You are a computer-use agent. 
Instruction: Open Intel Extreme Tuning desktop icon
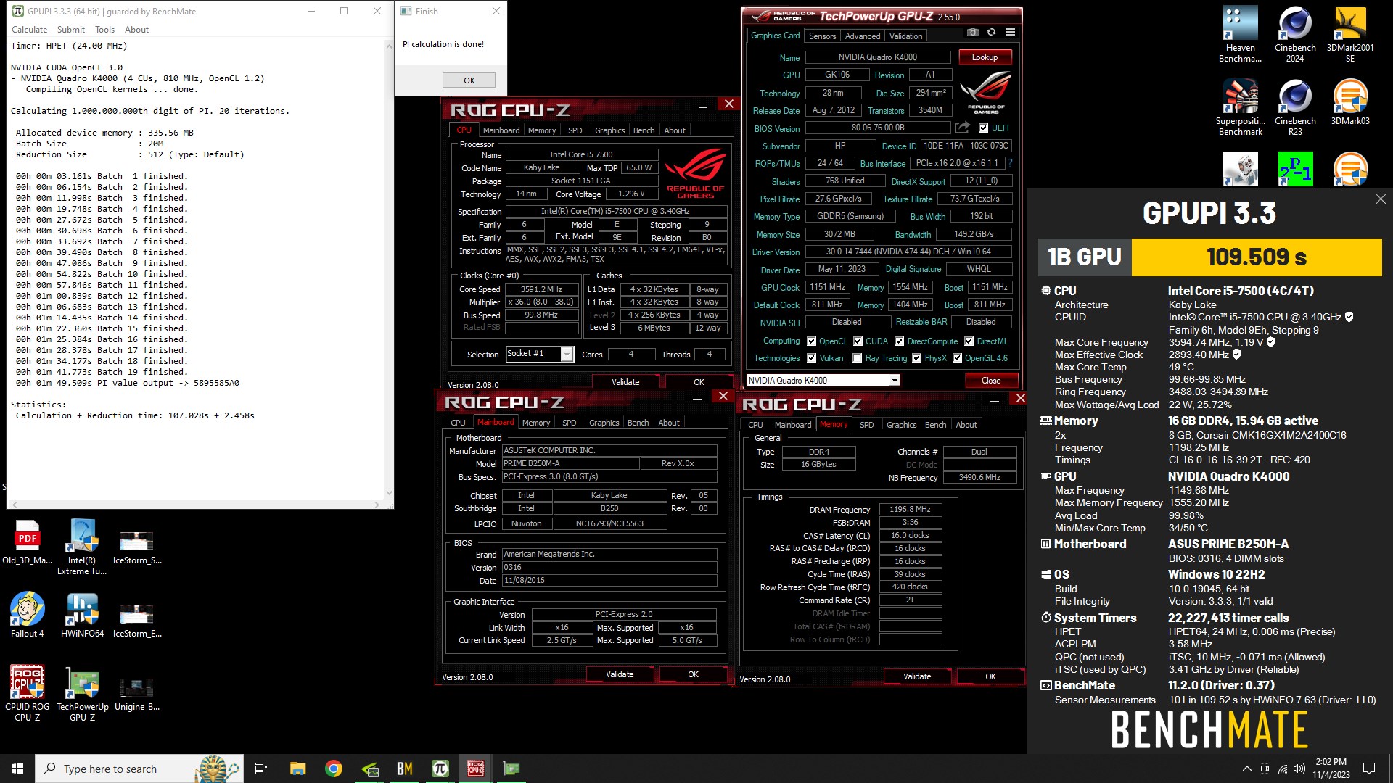pos(82,547)
